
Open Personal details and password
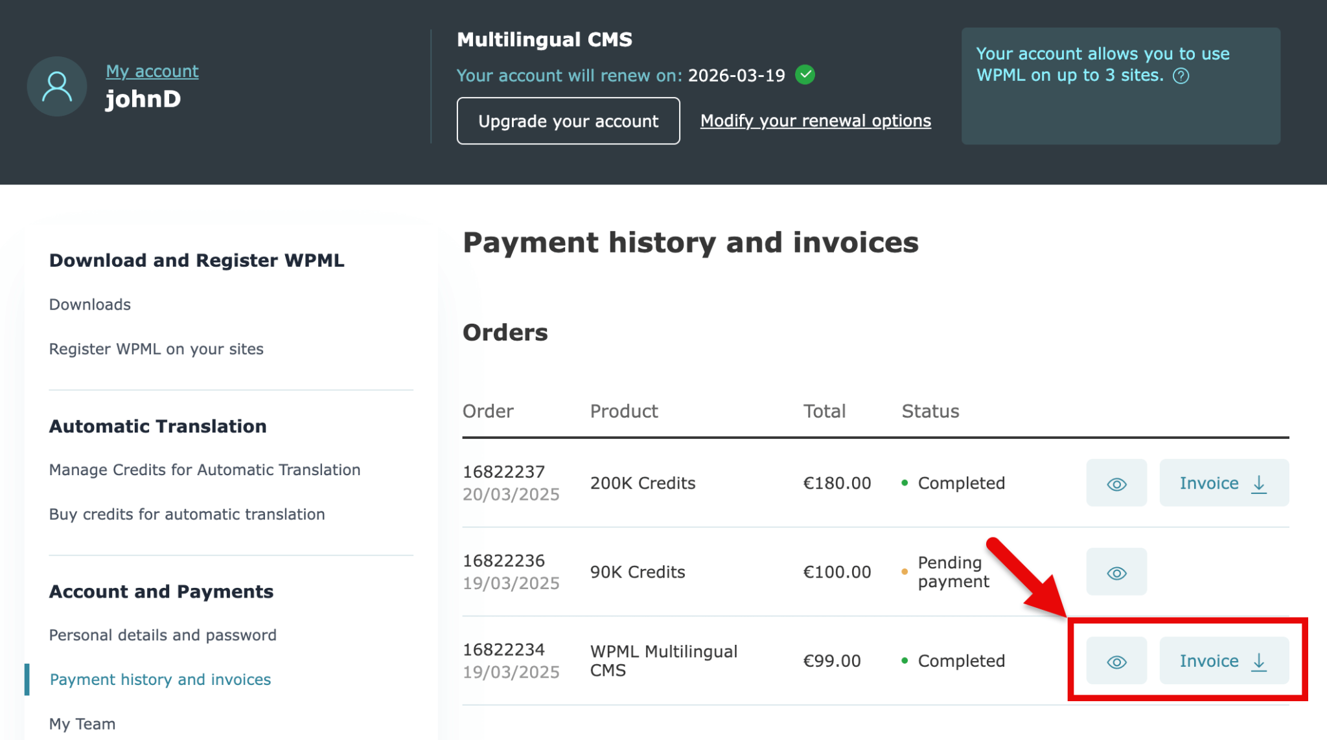[x=162, y=634]
